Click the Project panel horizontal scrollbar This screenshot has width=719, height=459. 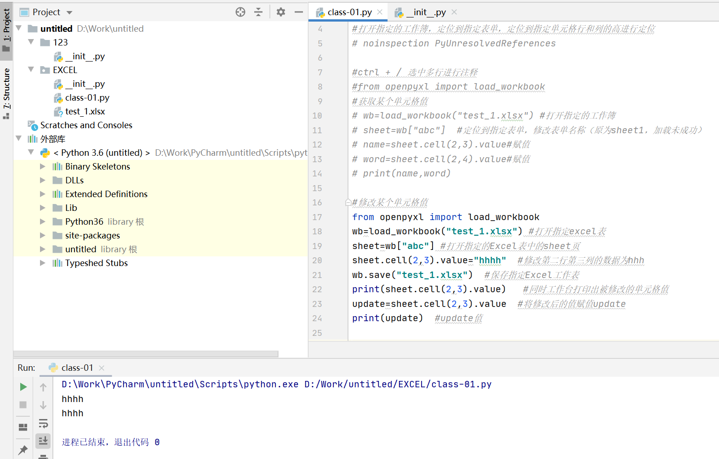pos(146,354)
